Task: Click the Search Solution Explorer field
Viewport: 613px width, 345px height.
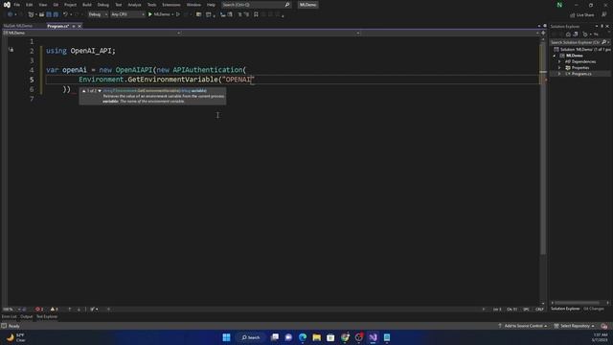Action: [580, 42]
